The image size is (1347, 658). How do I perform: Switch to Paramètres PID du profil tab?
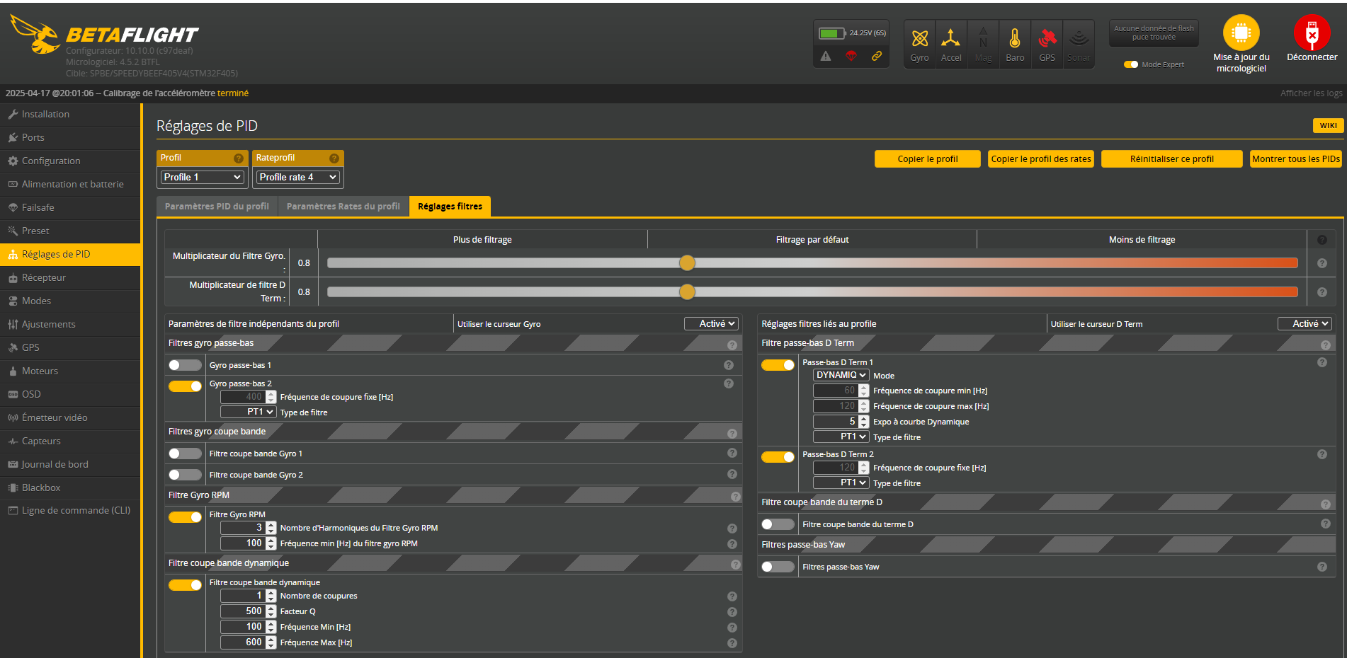point(217,207)
